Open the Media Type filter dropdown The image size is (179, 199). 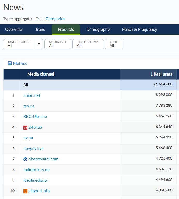click(x=58, y=44)
